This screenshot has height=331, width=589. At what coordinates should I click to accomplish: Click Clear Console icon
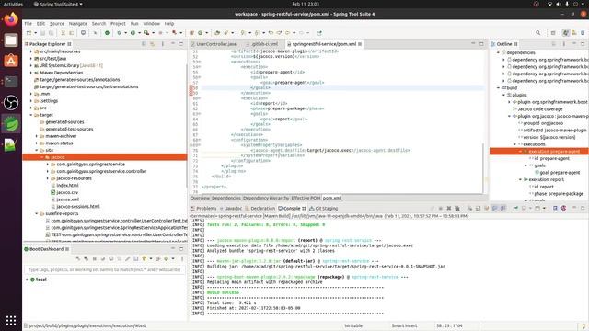(x=470, y=209)
